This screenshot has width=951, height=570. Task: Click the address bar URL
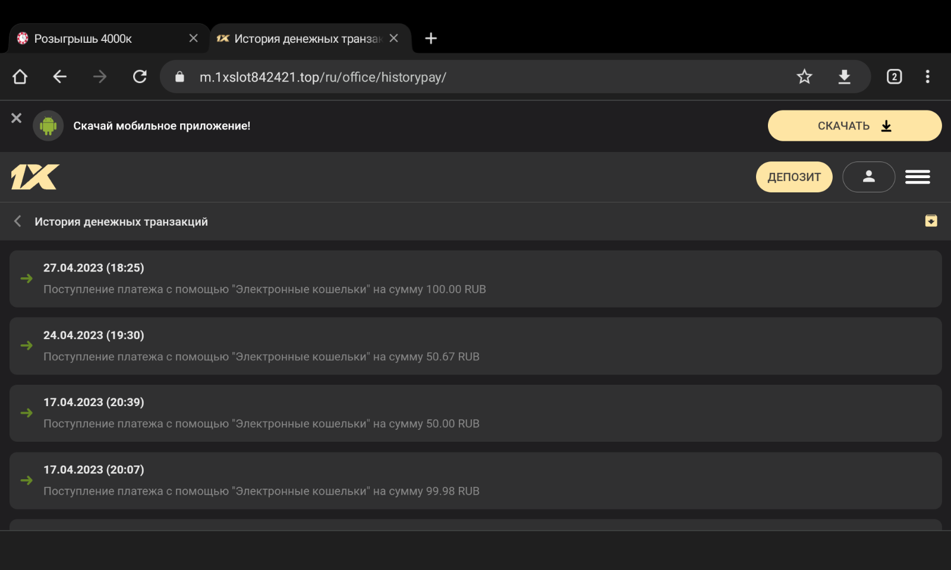323,77
